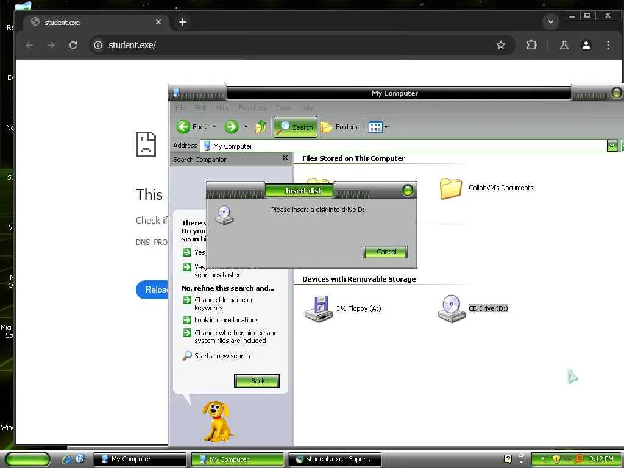Click Change file name or keywords

[x=223, y=303]
